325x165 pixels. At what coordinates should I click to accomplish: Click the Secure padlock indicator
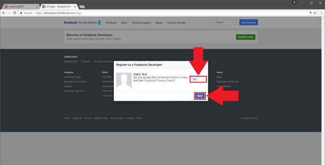[26, 13]
